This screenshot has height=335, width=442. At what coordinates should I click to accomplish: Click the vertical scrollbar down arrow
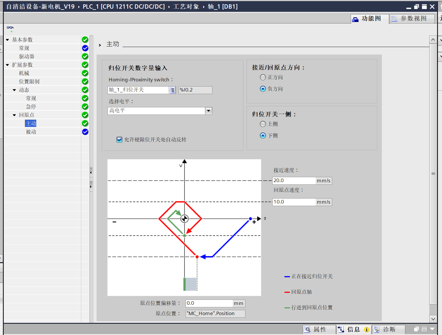click(433, 319)
